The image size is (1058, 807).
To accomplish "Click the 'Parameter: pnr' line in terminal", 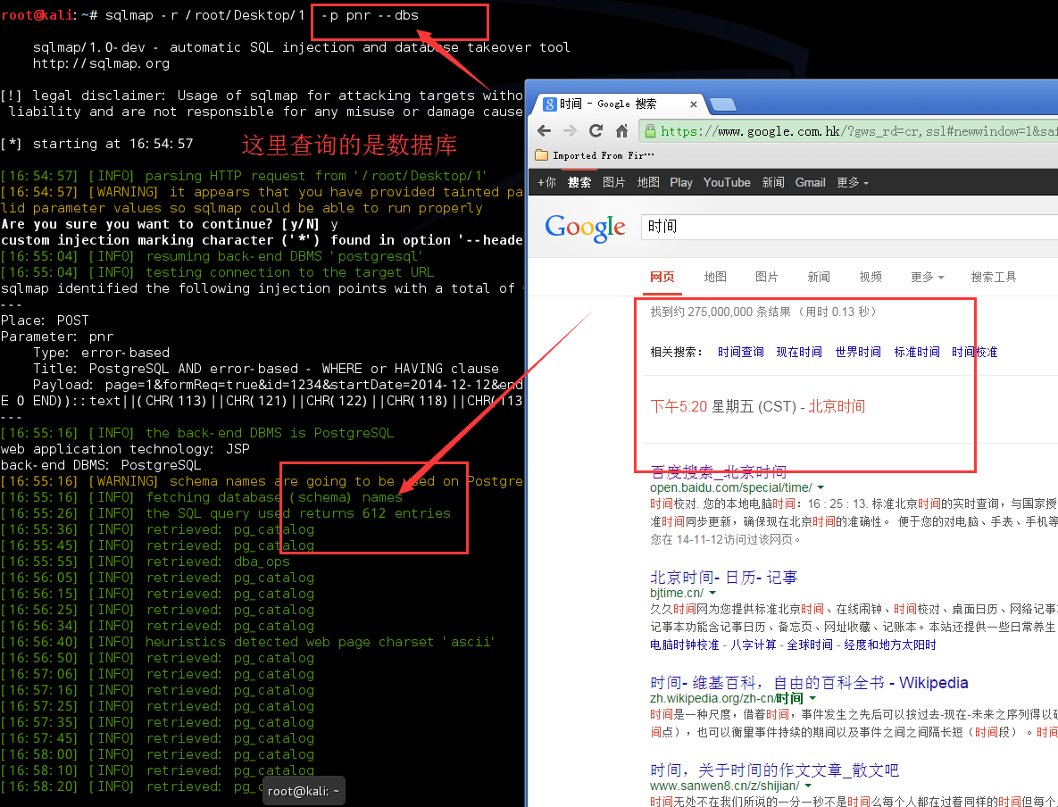I will (x=57, y=336).
